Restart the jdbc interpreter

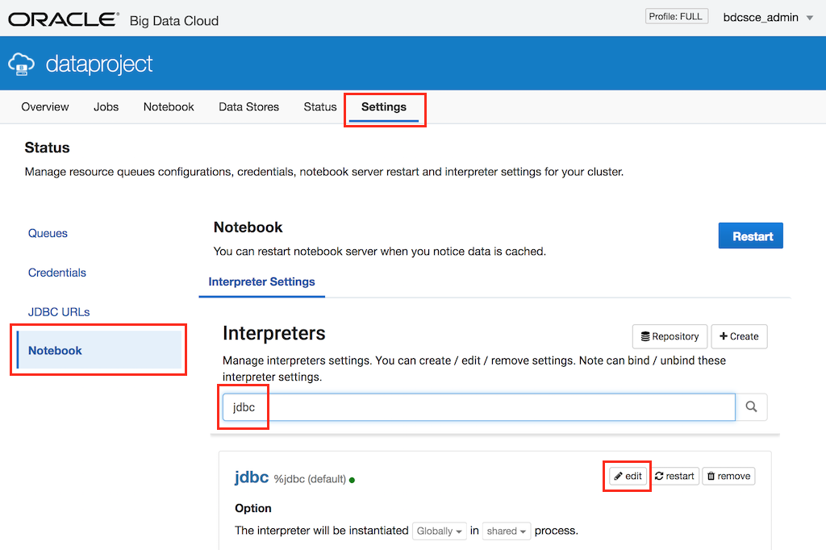(674, 477)
